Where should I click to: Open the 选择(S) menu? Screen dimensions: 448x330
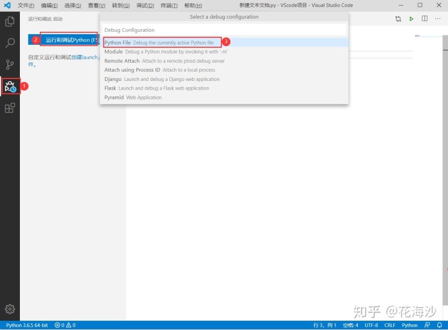(x=73, y=6)
